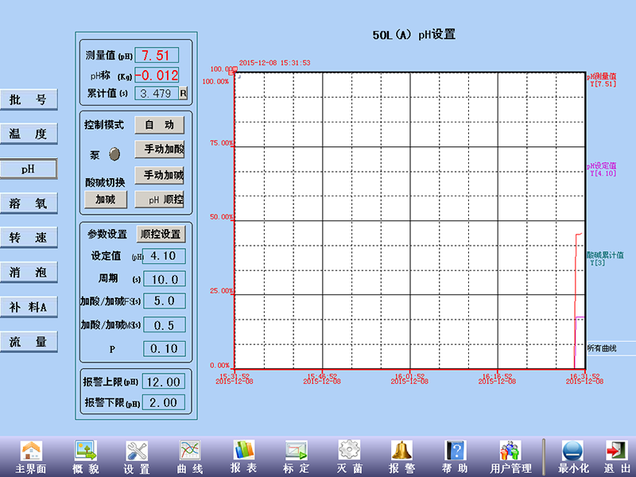Click the 概貌 overview icon
Image resolution: width=636 pixels, height=477 pixels.
85,451
